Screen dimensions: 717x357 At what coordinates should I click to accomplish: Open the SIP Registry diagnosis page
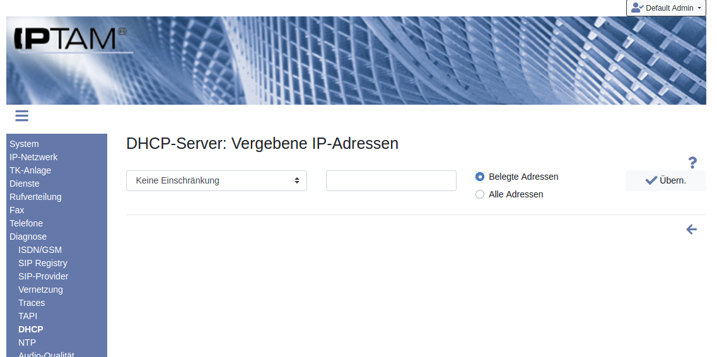[x=42, y=263]
